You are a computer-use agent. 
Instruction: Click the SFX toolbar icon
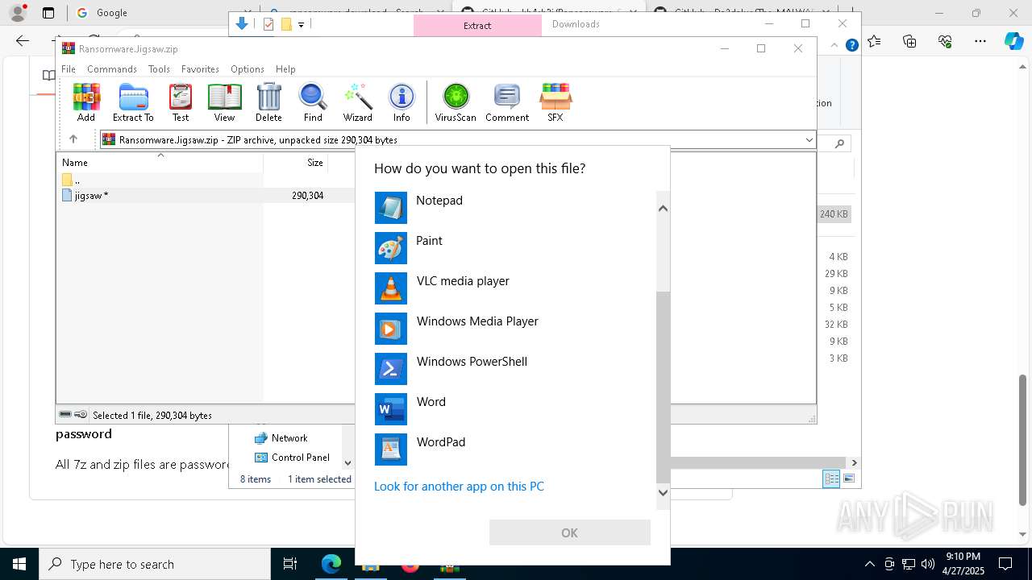coord(556,102)
